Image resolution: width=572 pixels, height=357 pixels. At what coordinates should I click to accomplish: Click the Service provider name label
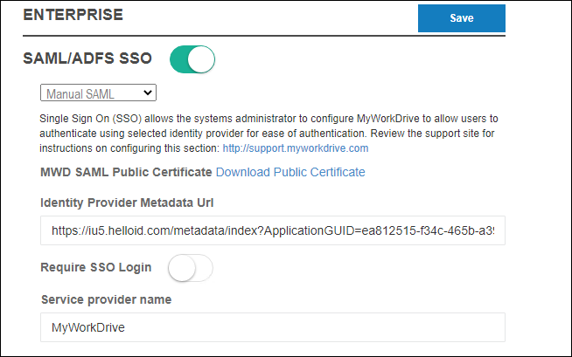click(x=106, y=299)
